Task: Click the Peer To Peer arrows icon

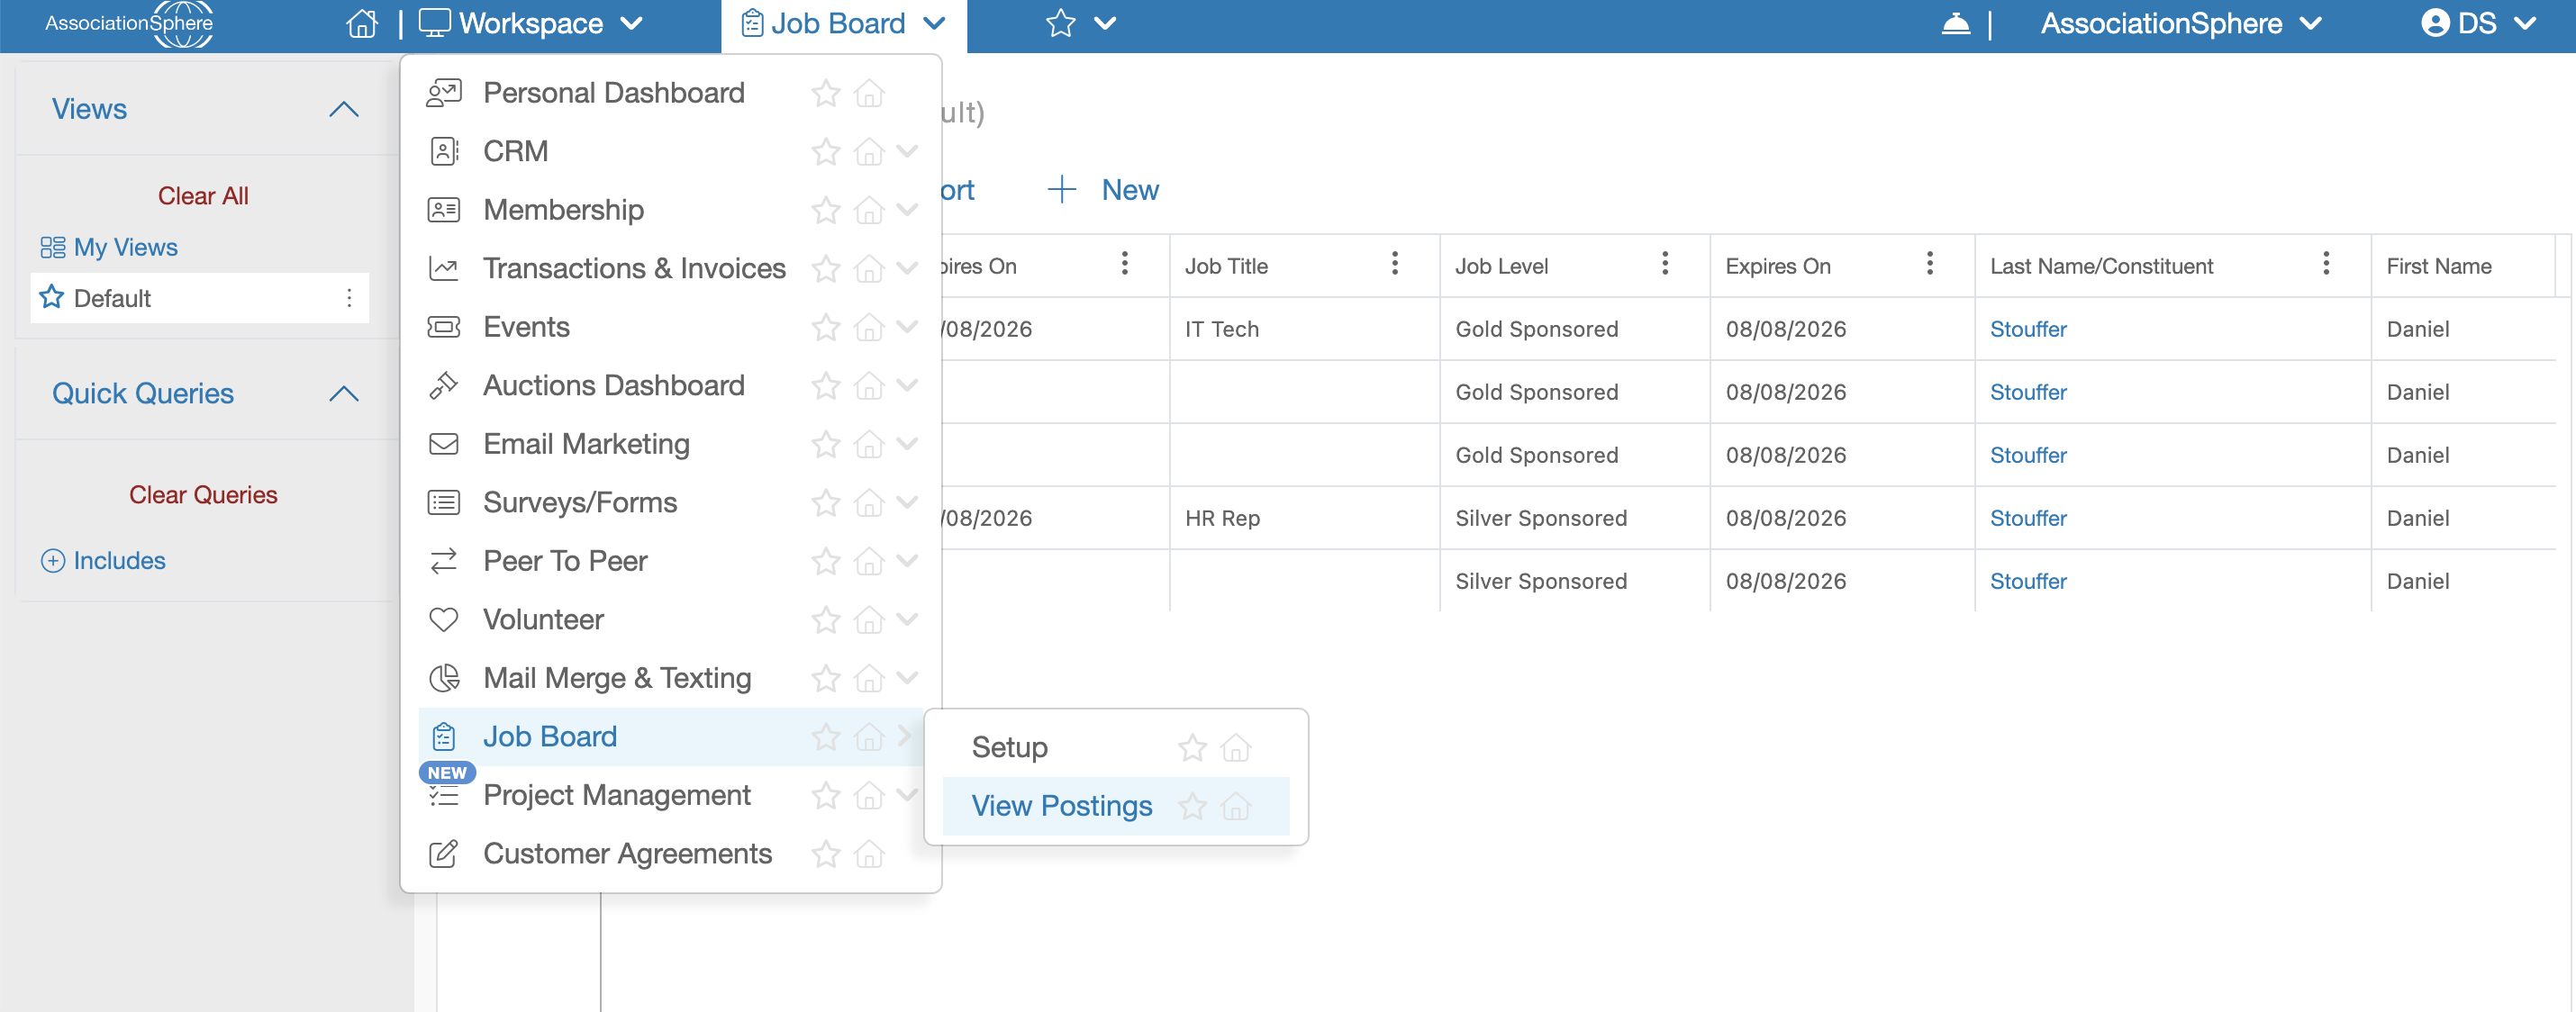Action: click(x=443, y=561)
